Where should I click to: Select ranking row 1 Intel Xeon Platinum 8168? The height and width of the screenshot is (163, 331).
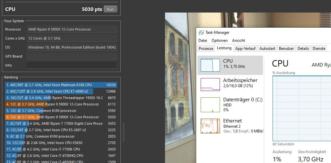(61, 85)
